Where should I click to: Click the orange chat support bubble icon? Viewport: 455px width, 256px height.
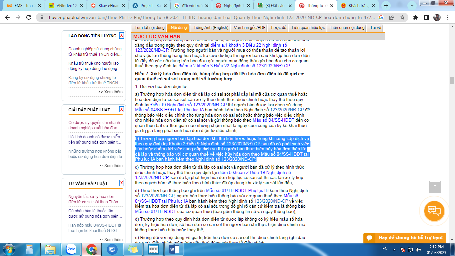pos(434,211)
